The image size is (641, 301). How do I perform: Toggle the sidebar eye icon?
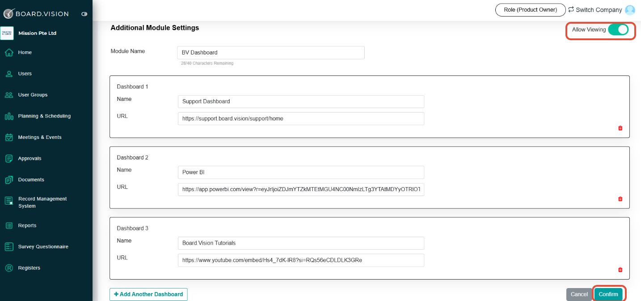[84, 14]
